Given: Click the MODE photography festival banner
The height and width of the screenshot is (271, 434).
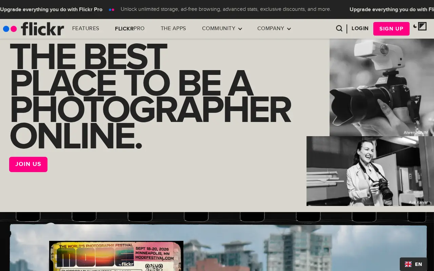Looking at the screenshot, I should pyautogui.click(x=116, y=256).
